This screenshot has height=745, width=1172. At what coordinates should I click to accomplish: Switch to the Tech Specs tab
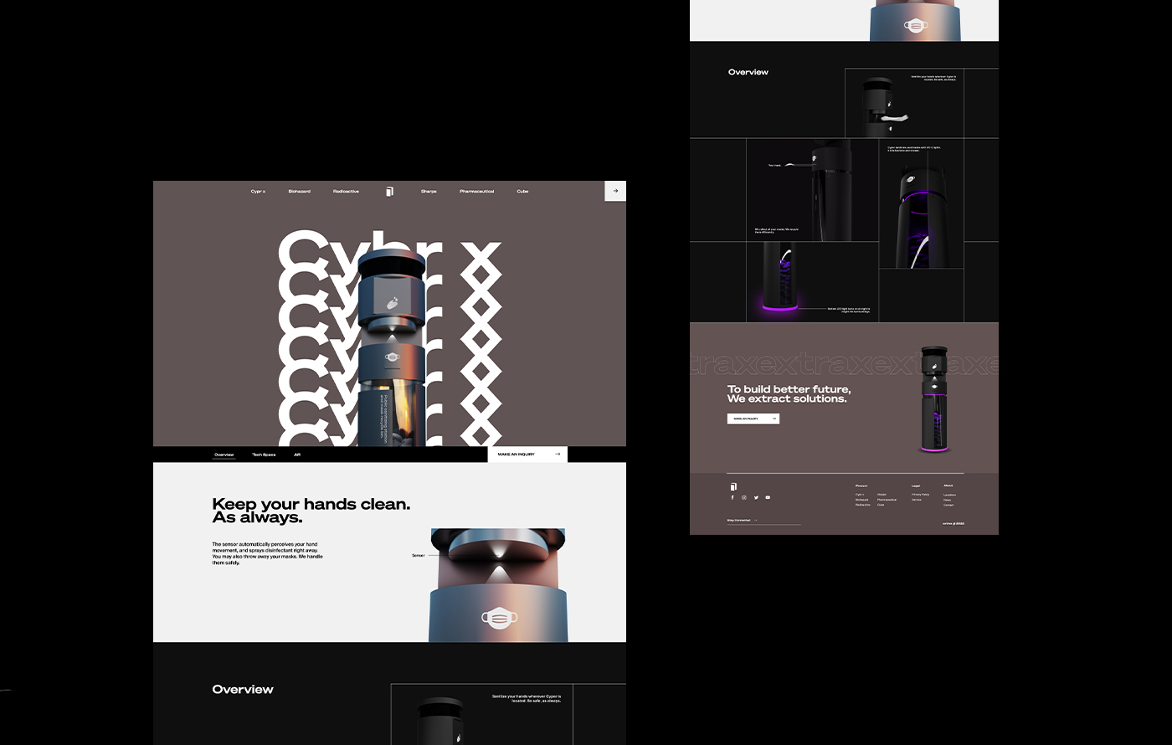pos(264,455)
